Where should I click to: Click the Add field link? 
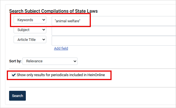pyautogui.click(x=61, y=49)
